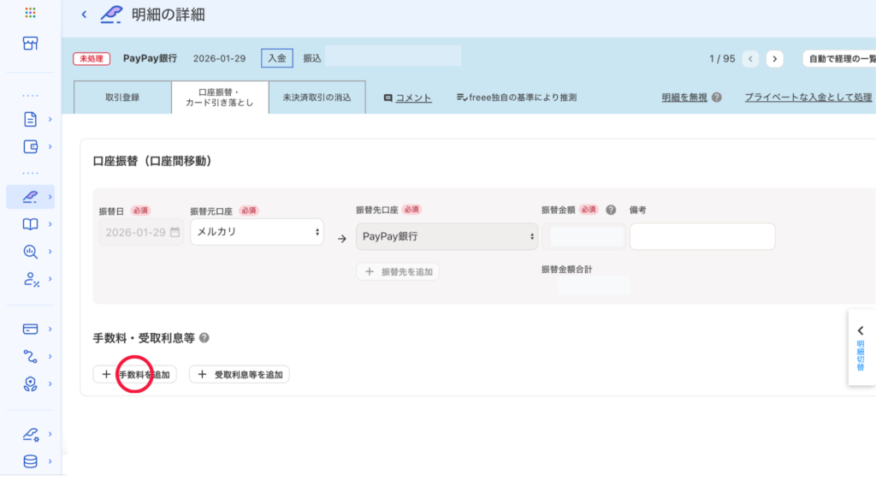Click the 備考 text input field

tap(701, 236)
